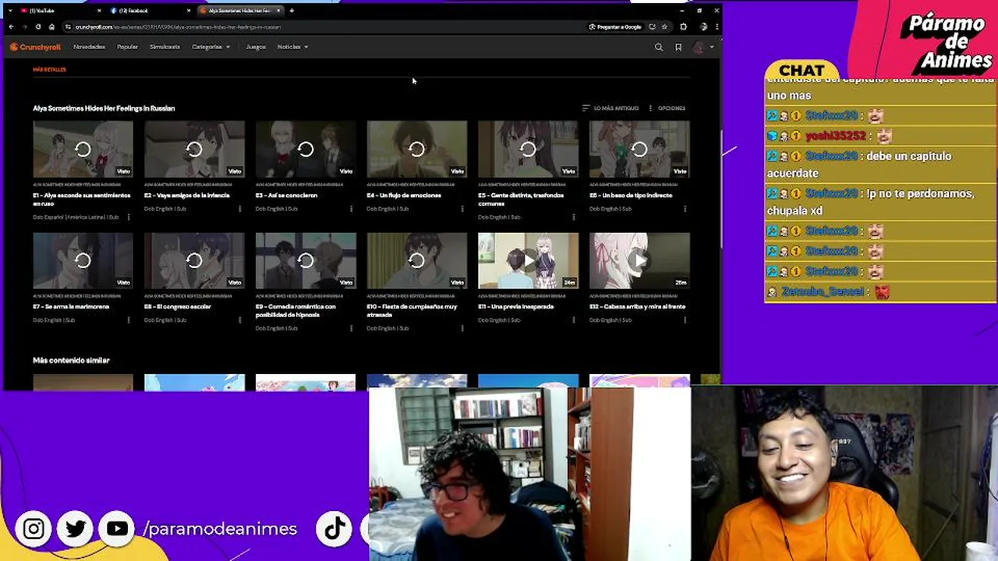This screenshot has width=998, height=561.
Task: Open more options for episode E1
Action: point(129,217)
